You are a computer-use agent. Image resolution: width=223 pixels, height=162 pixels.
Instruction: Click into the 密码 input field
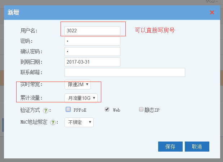click(x=92, y=41)
